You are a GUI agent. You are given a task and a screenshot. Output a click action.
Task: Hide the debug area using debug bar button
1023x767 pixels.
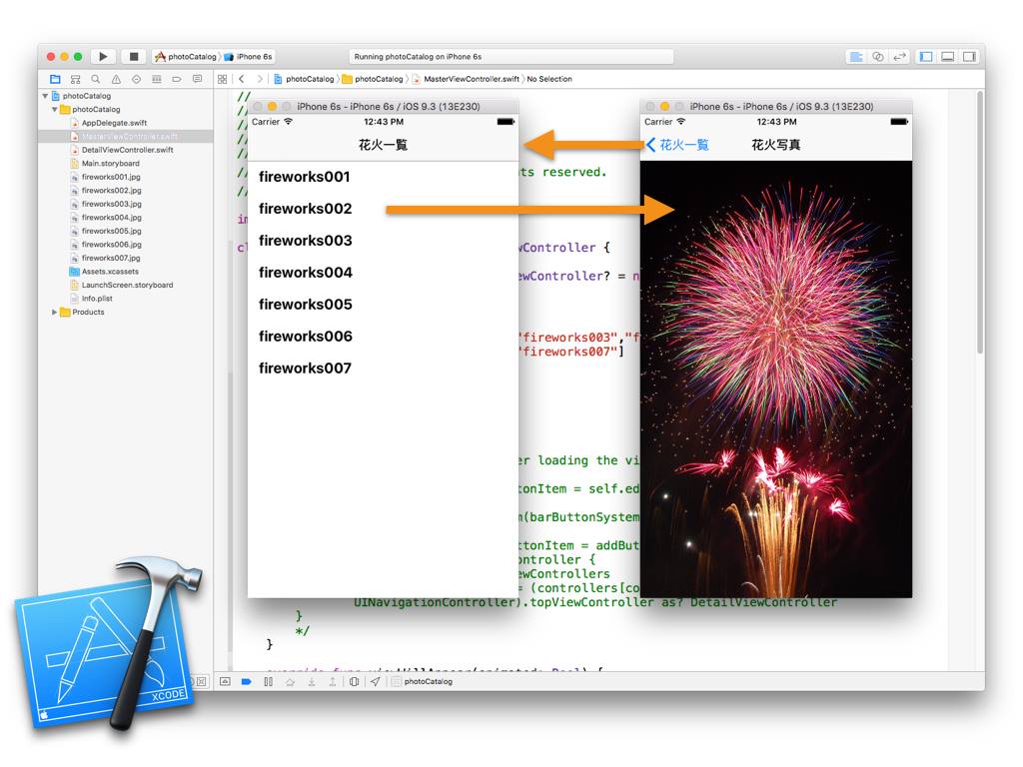point(225,681)
